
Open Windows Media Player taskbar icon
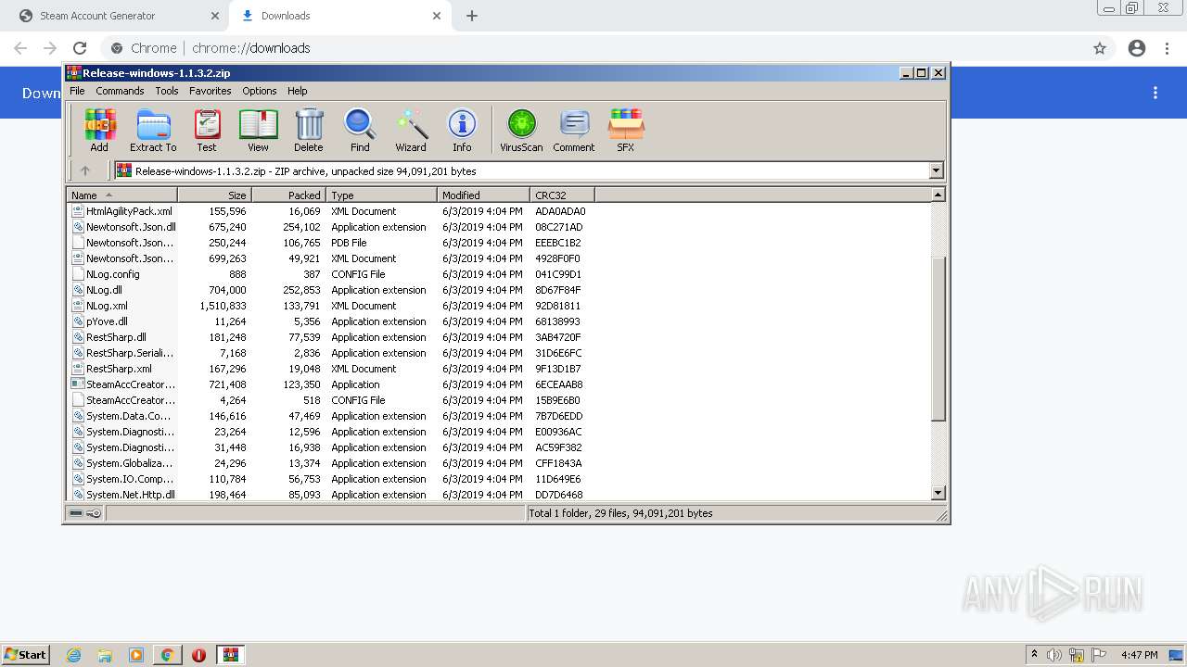click(x=136, y=655)
